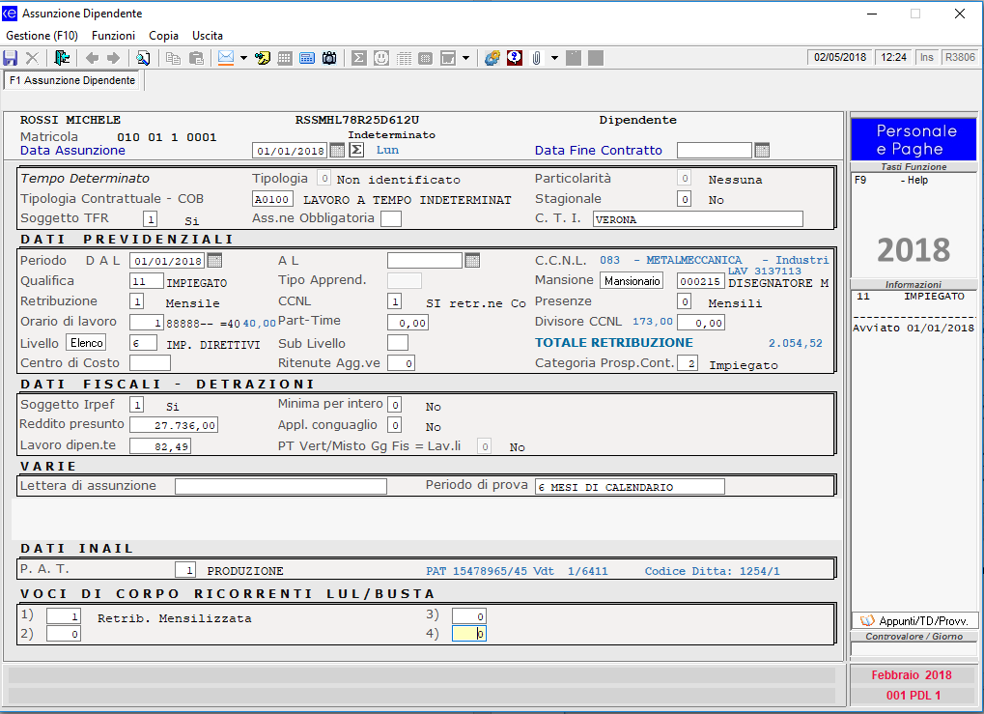Click the Mansionario button
Viewport: 984px width, 714px height.
click(x=633, y=280)
